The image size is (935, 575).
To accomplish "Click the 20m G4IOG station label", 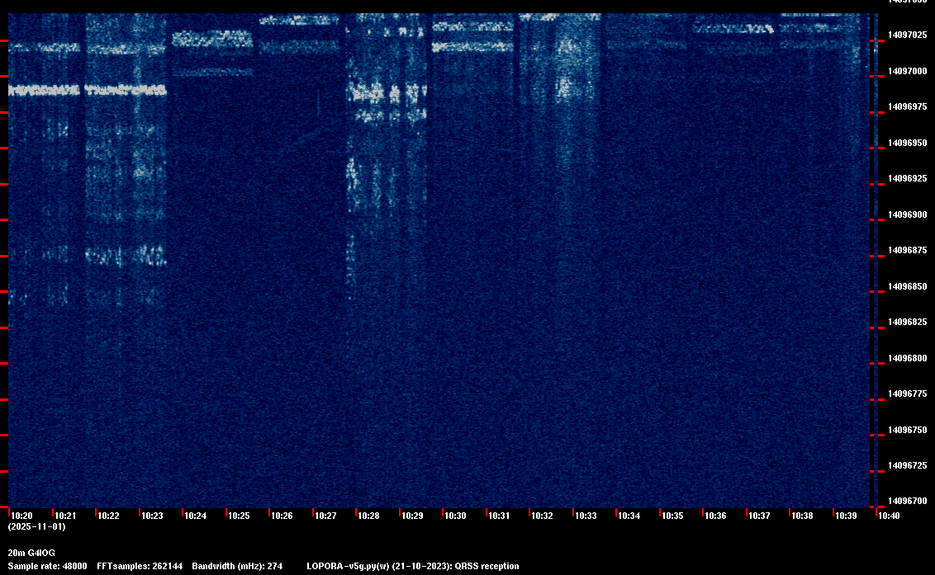I will click(31, 553).
